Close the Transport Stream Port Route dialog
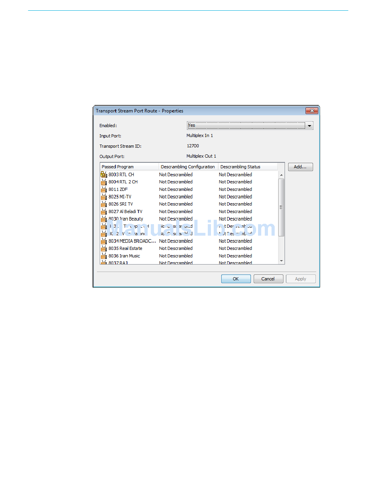 (312, 111)
